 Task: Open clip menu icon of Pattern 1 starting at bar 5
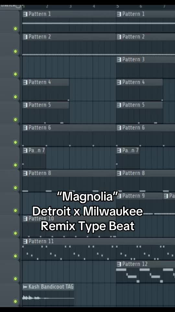coord(119,14)
